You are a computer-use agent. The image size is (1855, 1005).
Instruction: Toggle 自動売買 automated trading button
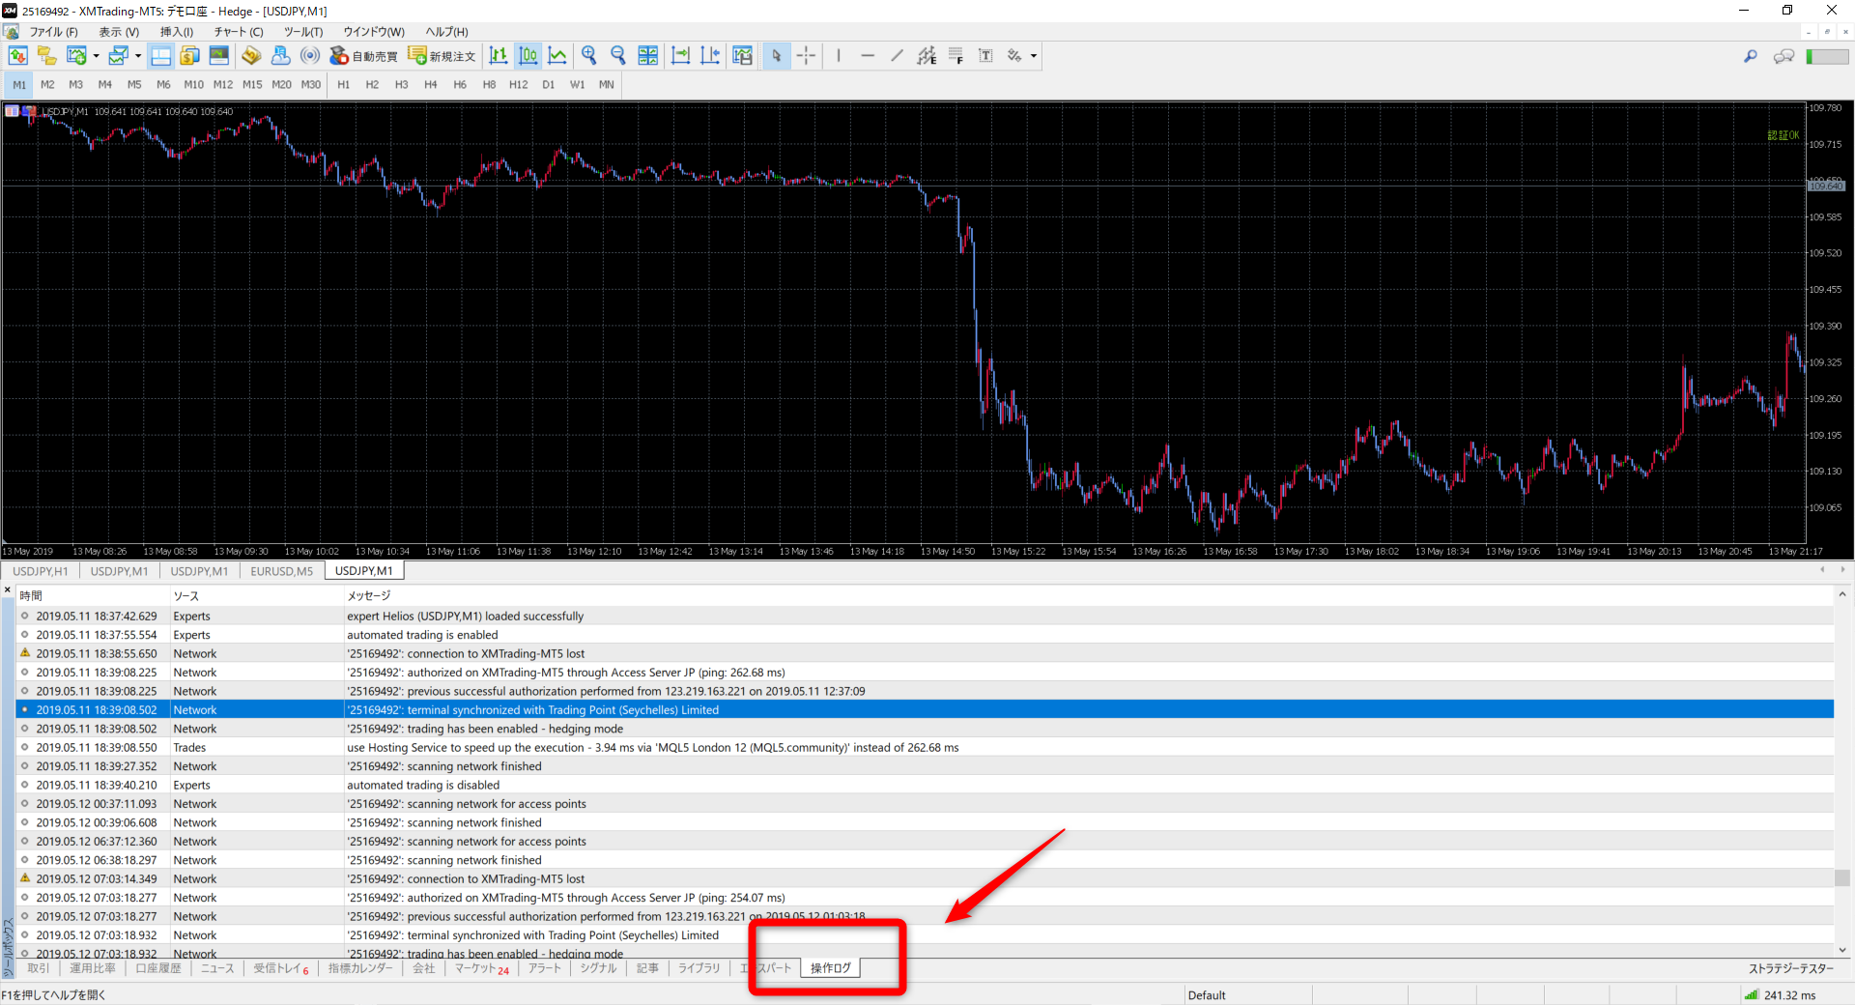[x=364, y=56]
